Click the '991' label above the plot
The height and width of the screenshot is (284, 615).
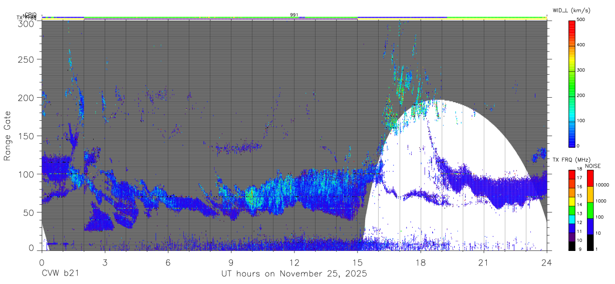click(294, 15)
